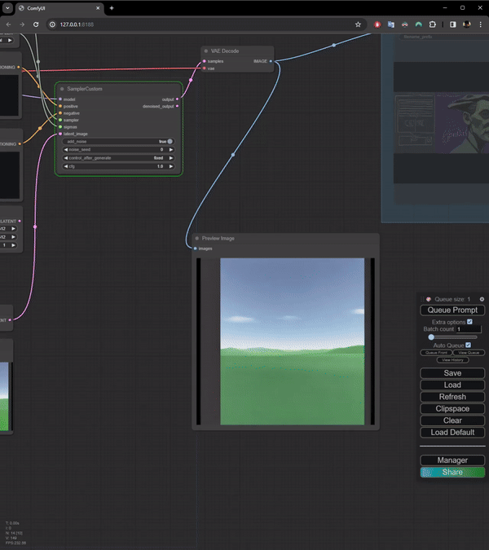This screenshot has height=550, width=489.
Task: Open the ComfyUI Manager button
Action: (x=452, y=460)
